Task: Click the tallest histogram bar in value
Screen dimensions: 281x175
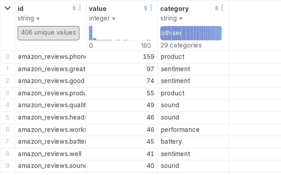Action: 91,33
